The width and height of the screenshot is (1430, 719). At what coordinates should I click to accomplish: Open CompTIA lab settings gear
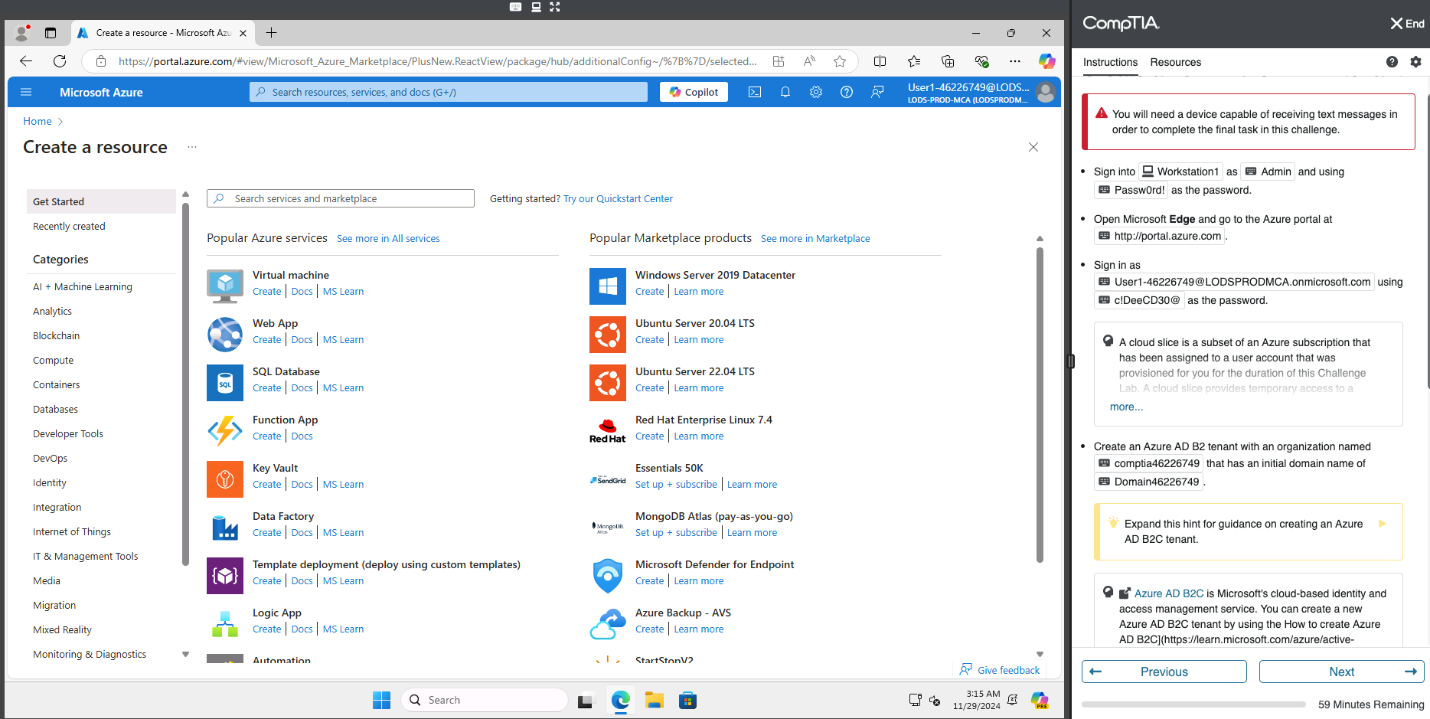click(x=1415, y=62)
